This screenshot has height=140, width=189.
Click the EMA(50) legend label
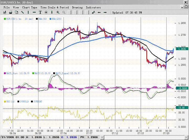(x=43, y=19)
